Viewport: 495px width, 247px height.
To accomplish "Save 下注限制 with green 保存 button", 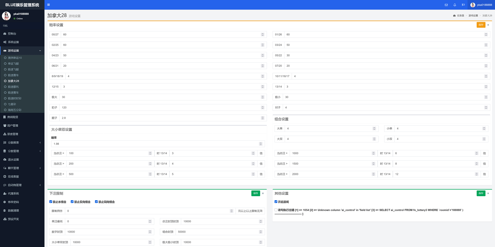I will (x=256, y=194).
